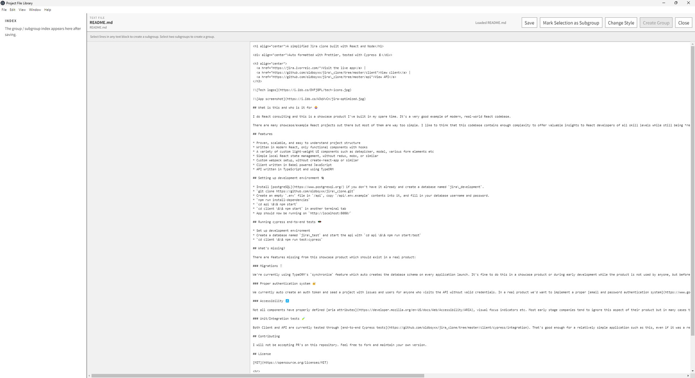
Task: Click the '## Features' heading line
Action: coord(262,134)
